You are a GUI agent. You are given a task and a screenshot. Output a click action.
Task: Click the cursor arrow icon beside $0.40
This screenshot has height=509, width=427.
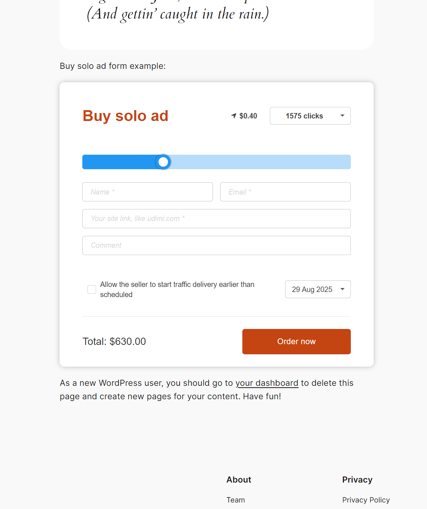point(233,116)
